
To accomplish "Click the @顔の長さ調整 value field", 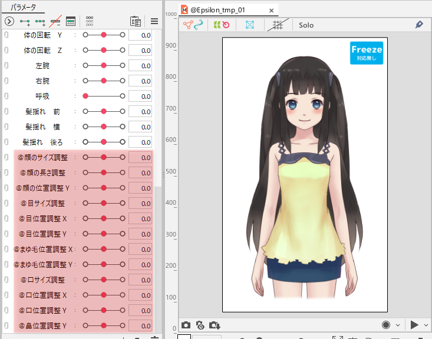I will pyautogui.click(x=140, y=173).
